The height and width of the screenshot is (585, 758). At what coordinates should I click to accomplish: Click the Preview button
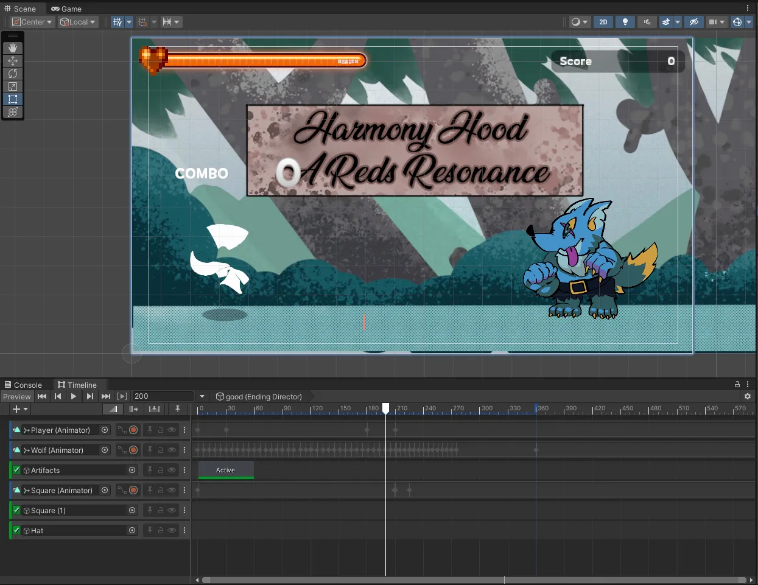tap(17, 396)
